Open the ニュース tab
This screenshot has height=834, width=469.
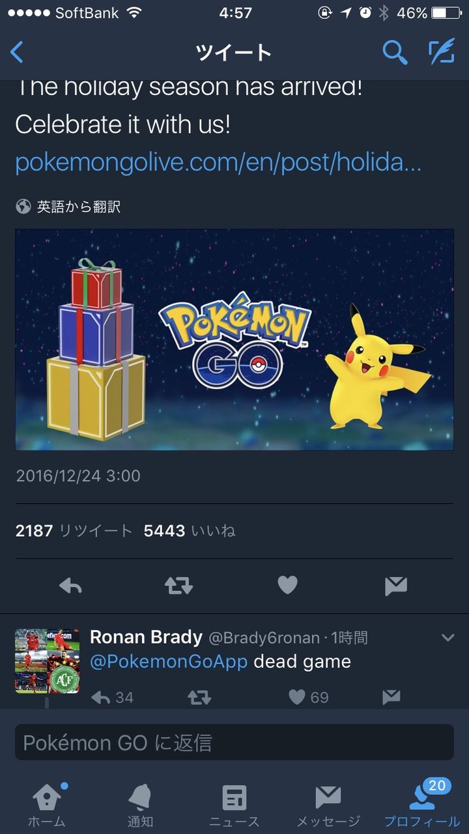coord(234,805)
